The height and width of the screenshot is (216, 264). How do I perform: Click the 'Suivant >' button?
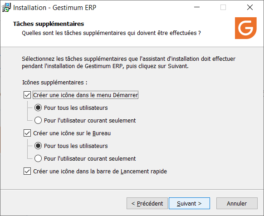pos(189,203)
